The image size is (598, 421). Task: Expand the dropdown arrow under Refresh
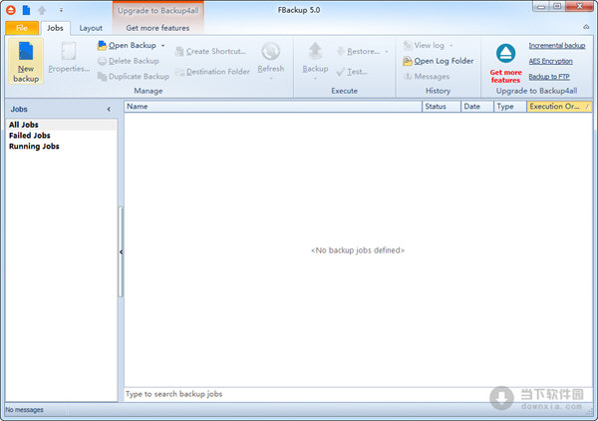[271, 79]
